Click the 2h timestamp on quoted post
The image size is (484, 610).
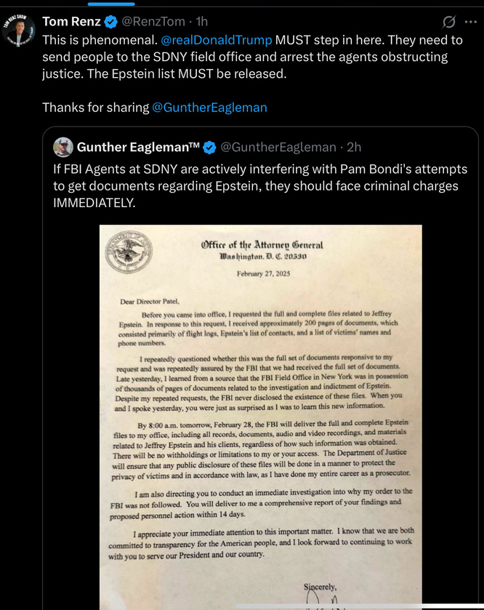tap(354, 147)
